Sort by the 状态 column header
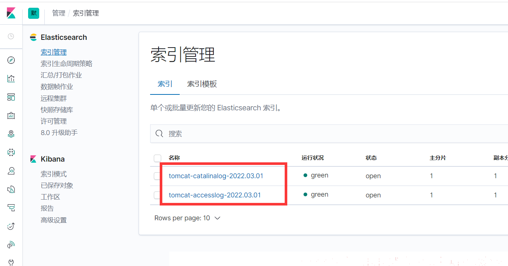Image resolution: width=508 pixels, height=266 pixels. pos(371,158)
